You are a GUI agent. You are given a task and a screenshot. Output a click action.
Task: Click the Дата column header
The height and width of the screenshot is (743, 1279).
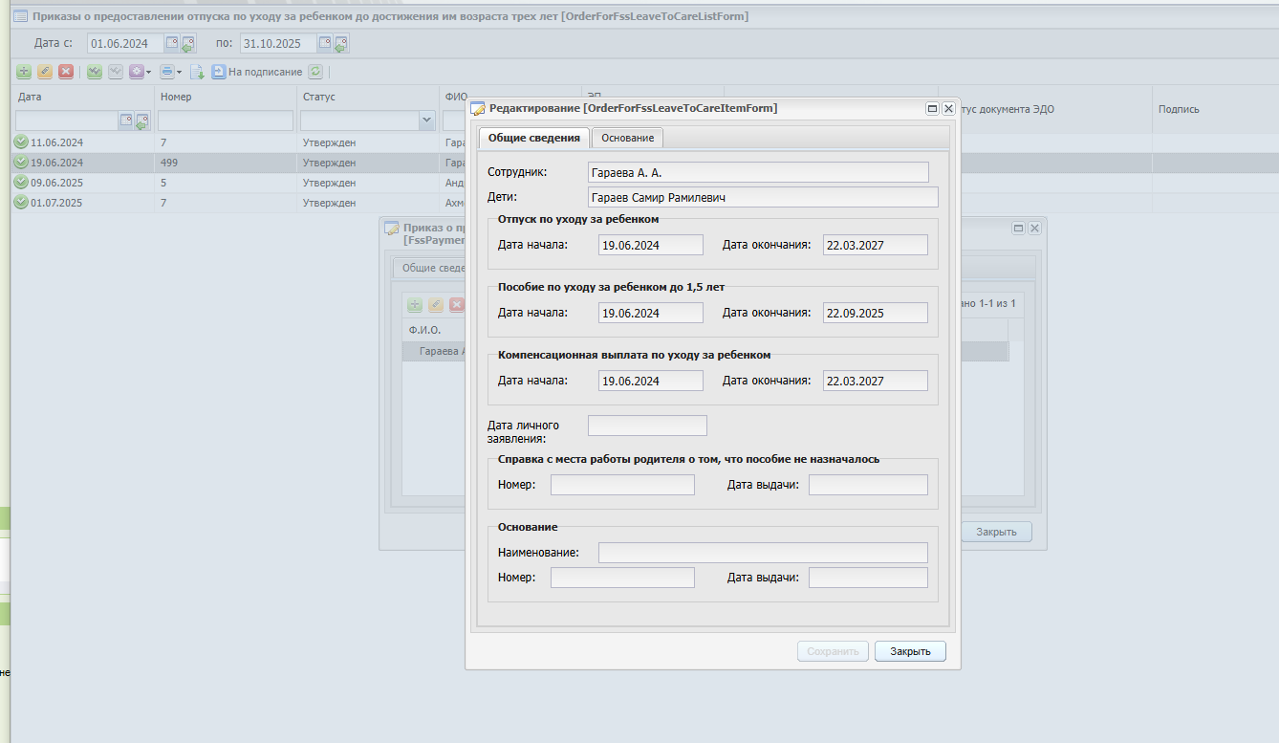83,97
